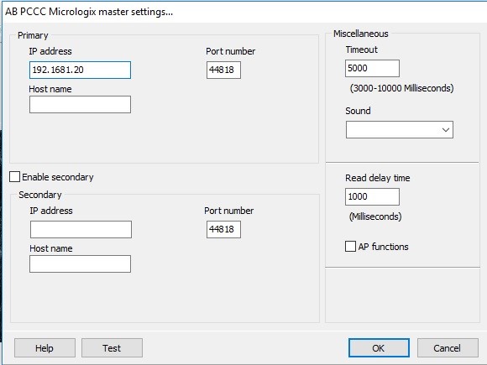Viewport: 487px width, 365px height.
Task: Click the 'Timeout' label
Action: coord(362,50)
